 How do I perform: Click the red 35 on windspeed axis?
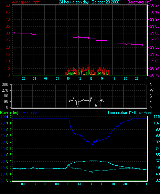coord(8,26)
